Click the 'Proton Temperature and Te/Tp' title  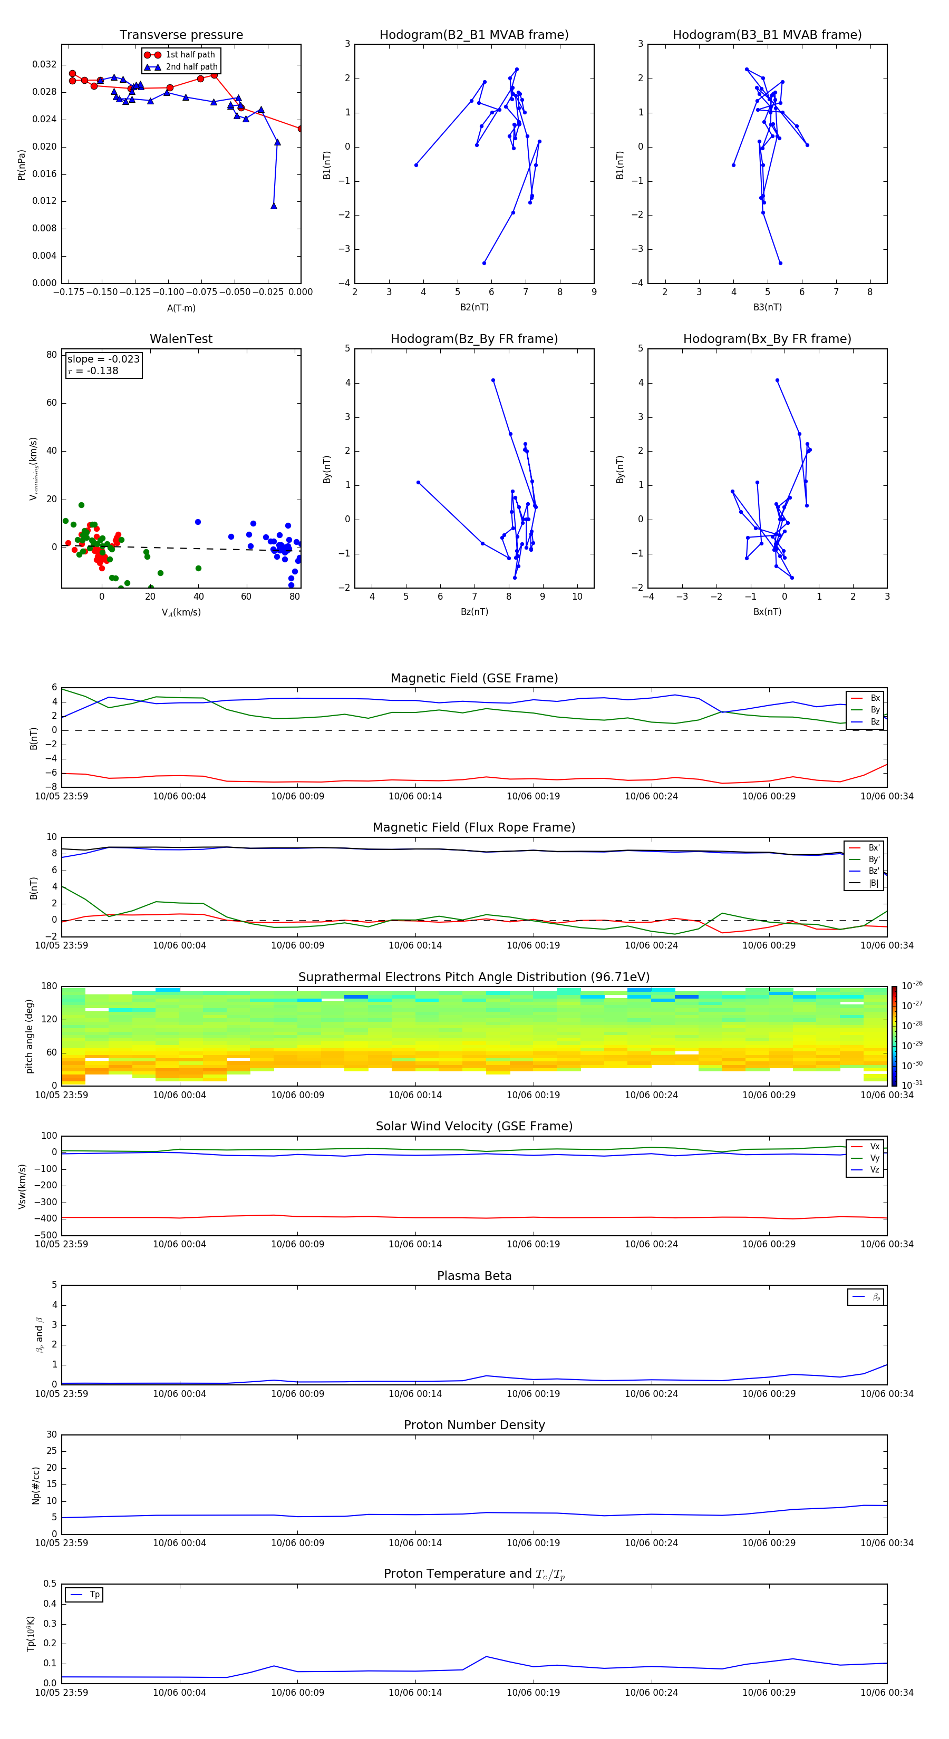point(474,1574)
